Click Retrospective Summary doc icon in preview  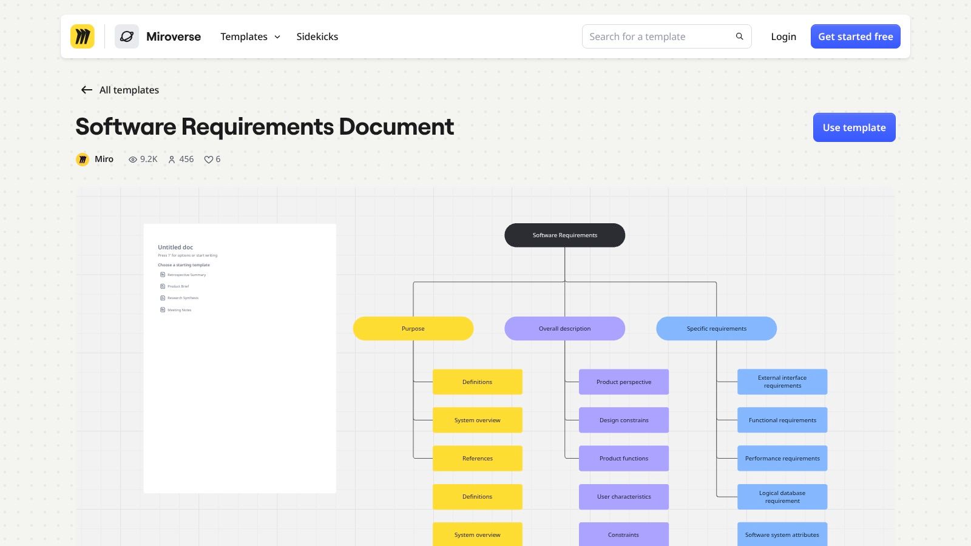[163, 275]
